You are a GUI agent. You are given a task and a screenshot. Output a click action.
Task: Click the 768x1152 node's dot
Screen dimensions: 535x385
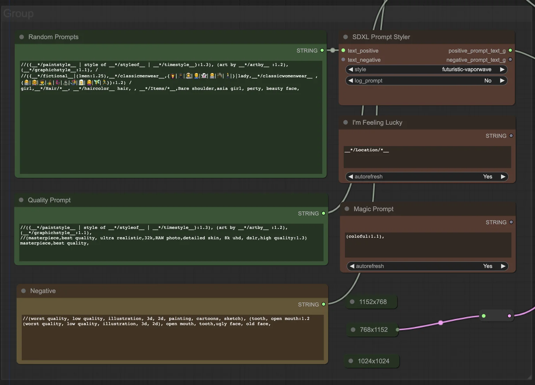[x=353, y=330]
